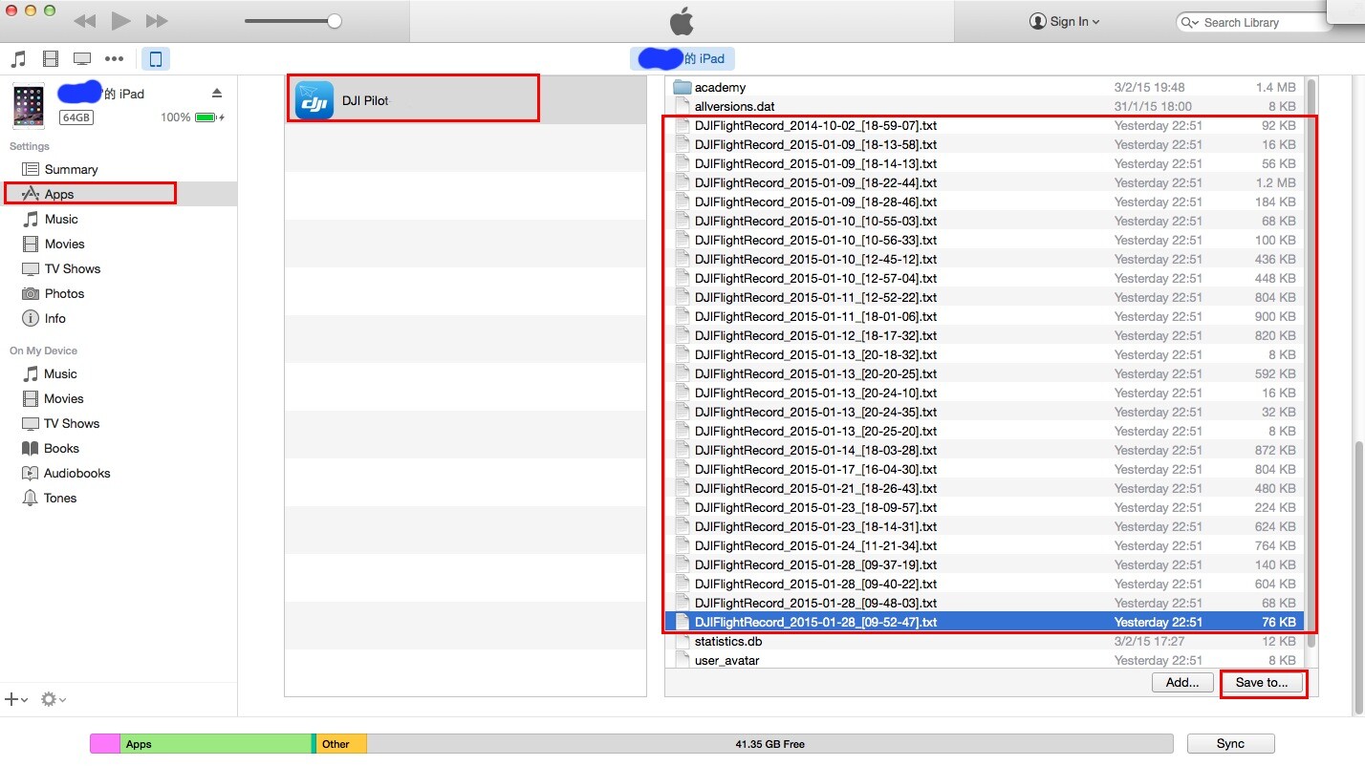
Task: Click the Save to... button
Action: tap(1262, 682)
